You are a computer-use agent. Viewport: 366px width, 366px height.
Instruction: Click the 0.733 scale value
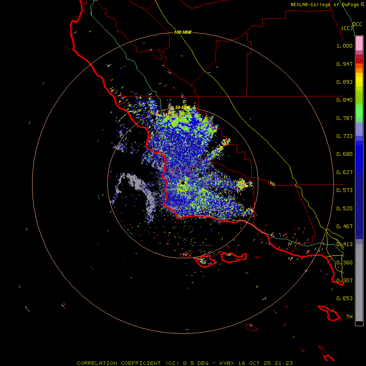point(344,136)
